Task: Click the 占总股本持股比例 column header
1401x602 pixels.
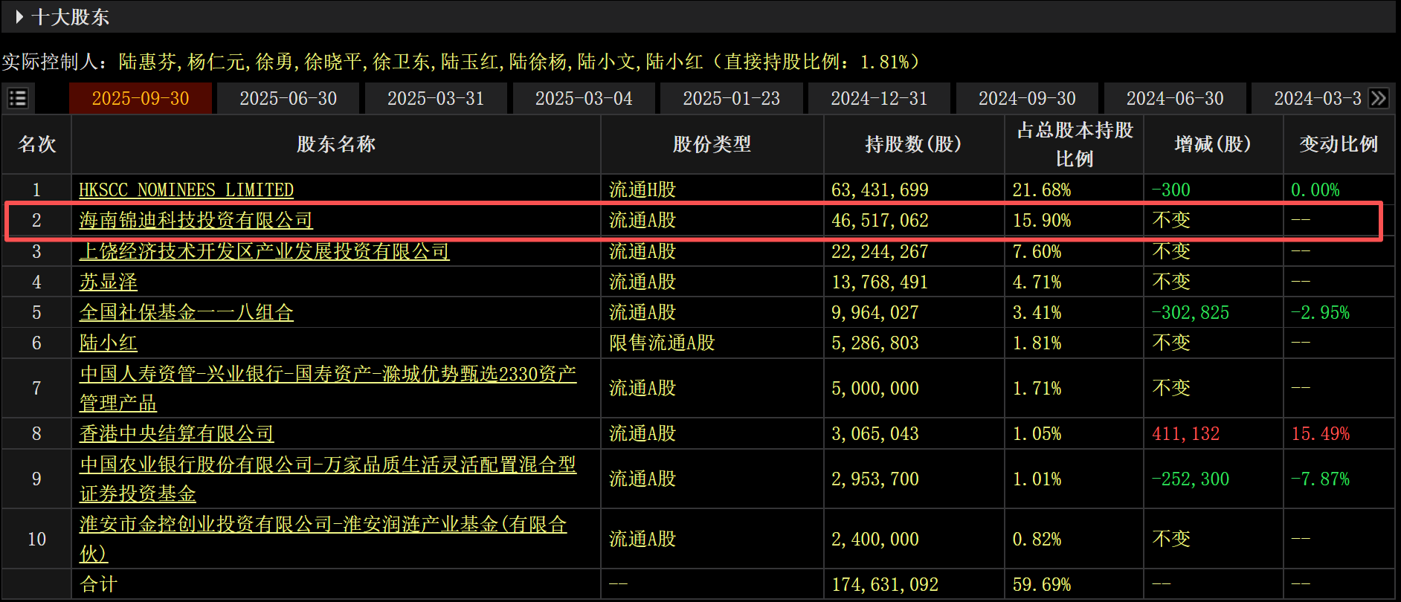Action: point(1075,144)
